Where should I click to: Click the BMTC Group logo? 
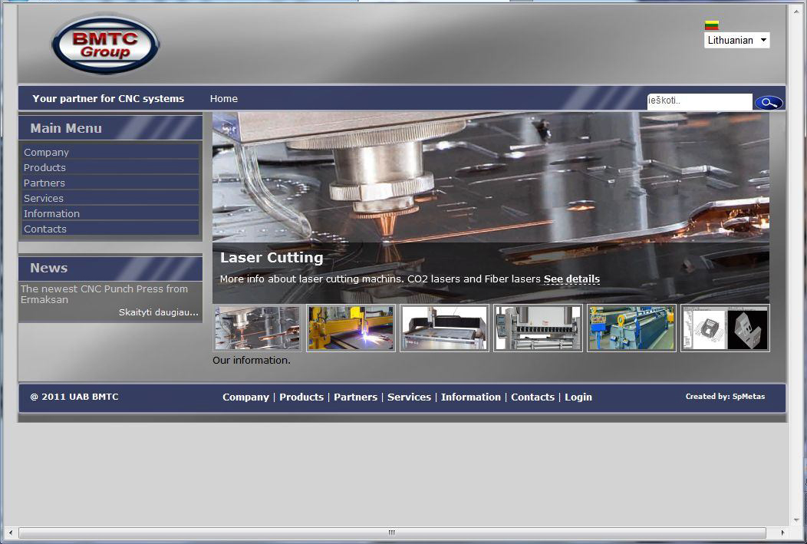click(106, 45)
